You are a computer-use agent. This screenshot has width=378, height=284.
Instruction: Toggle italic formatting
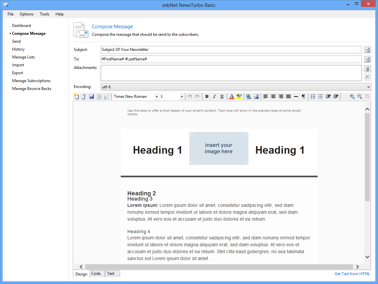(214, 97)
